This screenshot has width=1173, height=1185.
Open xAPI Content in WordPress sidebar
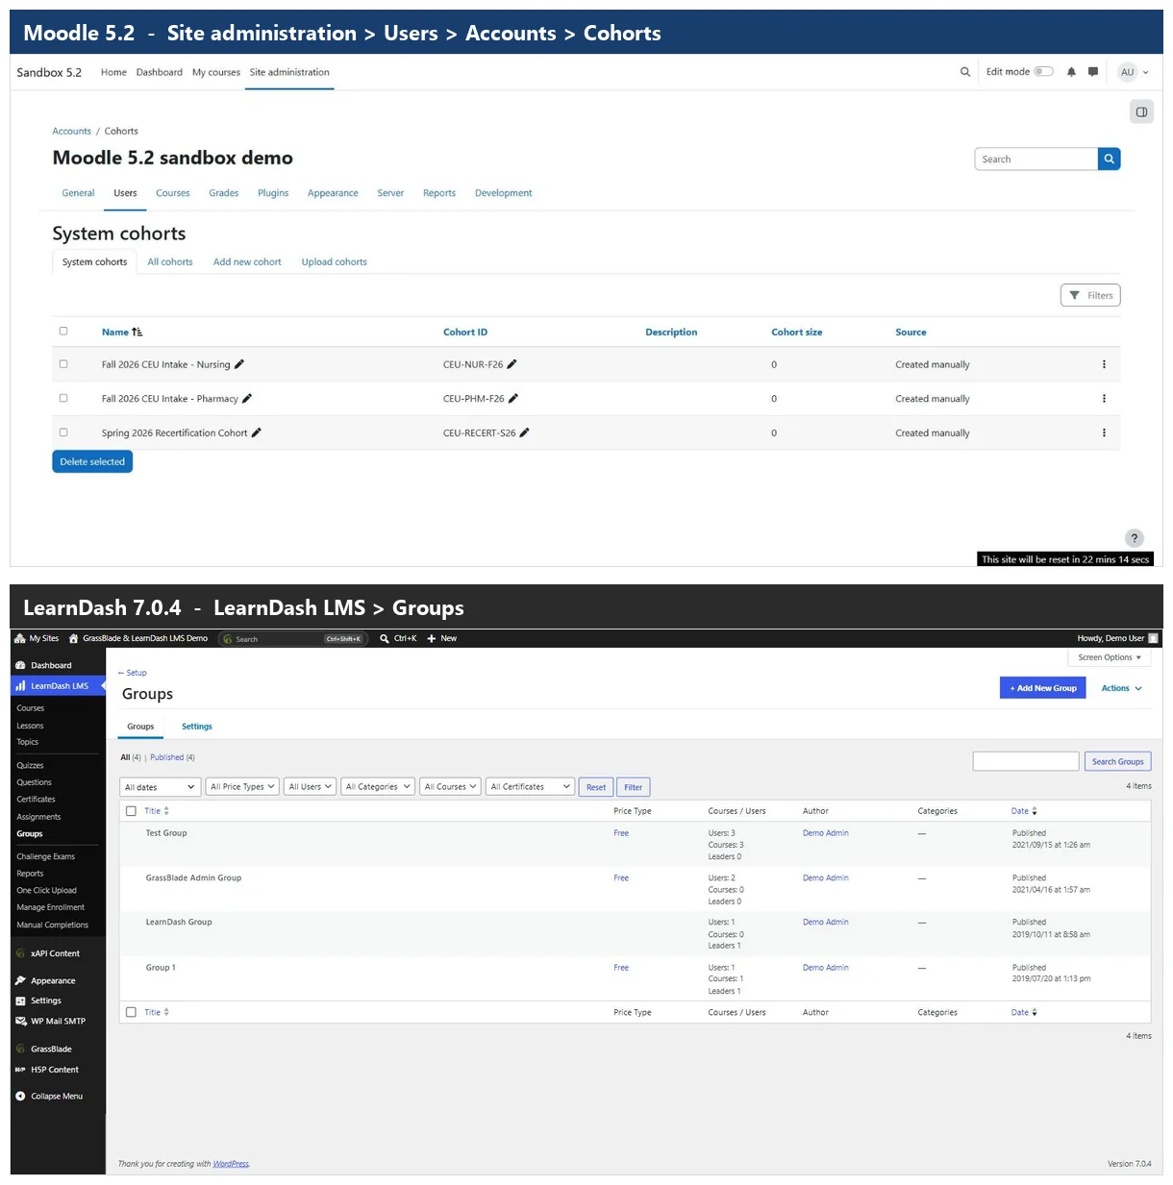[x=55, y=953]
